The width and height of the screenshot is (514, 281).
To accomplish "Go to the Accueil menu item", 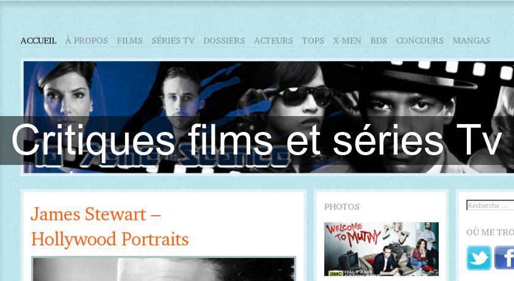I will point(39,40).
